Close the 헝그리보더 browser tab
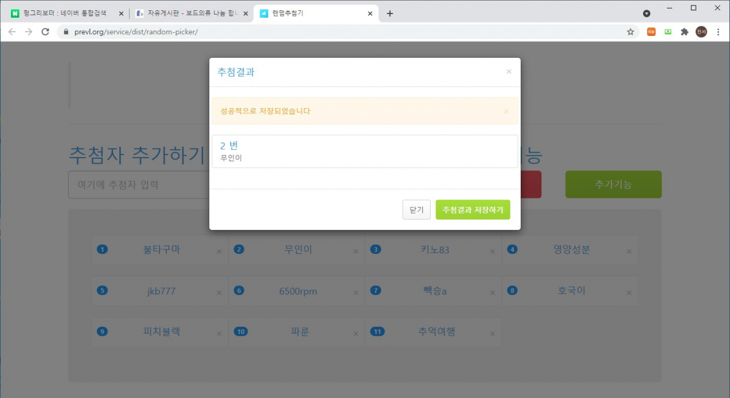The width and height of the screenshot is (730, 398). [121, 13]
